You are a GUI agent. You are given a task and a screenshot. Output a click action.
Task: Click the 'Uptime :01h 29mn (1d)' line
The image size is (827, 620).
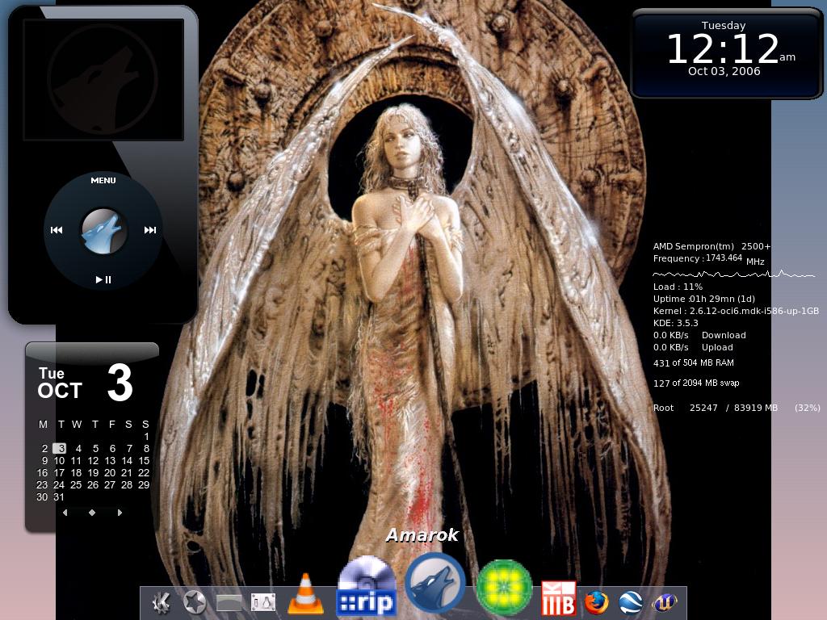(x=704, y=299)
